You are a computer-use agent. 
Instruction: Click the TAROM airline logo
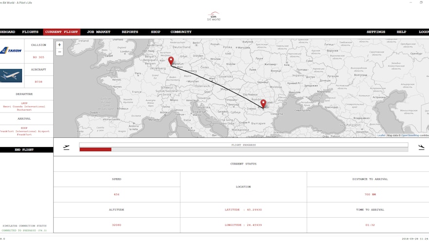tap(11, 51)
